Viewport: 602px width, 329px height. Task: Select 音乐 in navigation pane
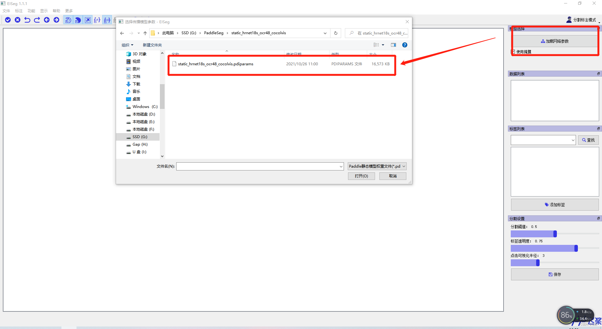pyautogui.click(x=136, y=92)
